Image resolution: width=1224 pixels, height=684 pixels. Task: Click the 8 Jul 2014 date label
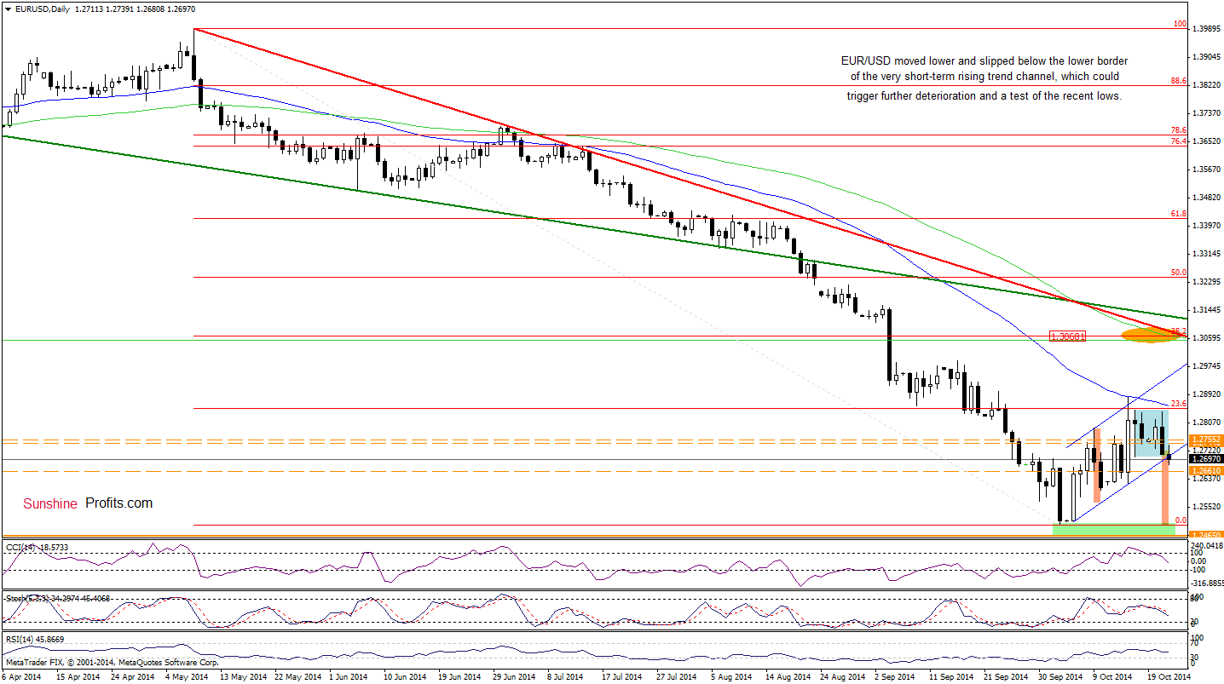tap(567, 676)
